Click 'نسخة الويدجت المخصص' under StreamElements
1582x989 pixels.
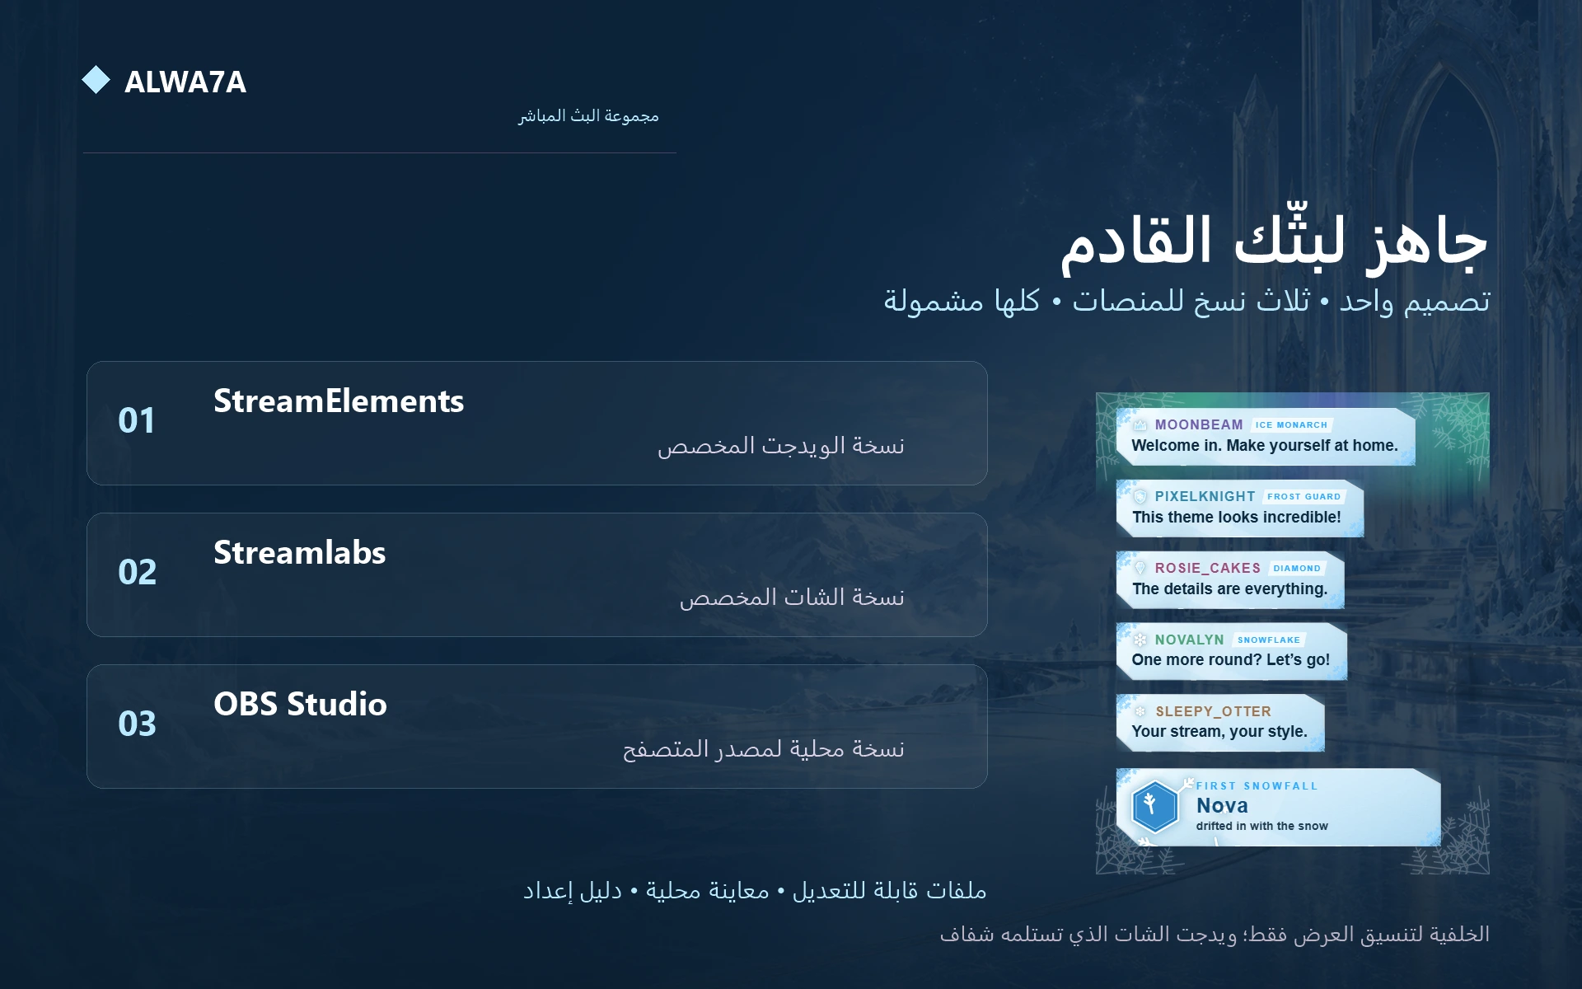[x=781, y=446]
